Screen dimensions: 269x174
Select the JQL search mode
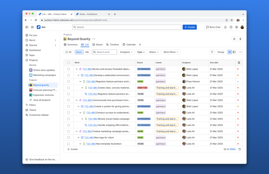[x=87, y=52]
